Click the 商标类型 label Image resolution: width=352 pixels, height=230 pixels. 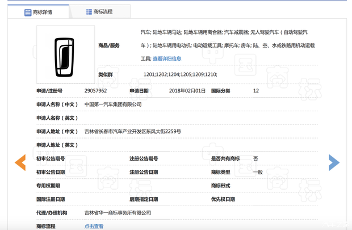pos(220,172)
